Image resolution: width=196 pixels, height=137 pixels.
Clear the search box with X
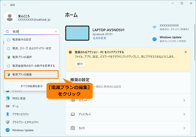click(56, 31)
